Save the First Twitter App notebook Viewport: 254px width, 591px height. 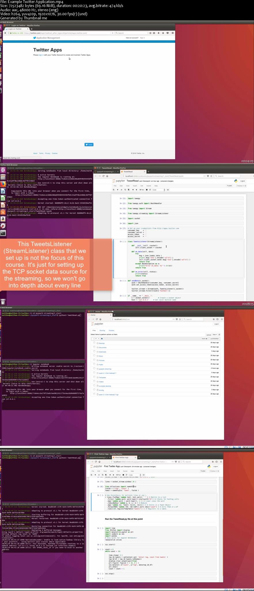coord(91,475)
